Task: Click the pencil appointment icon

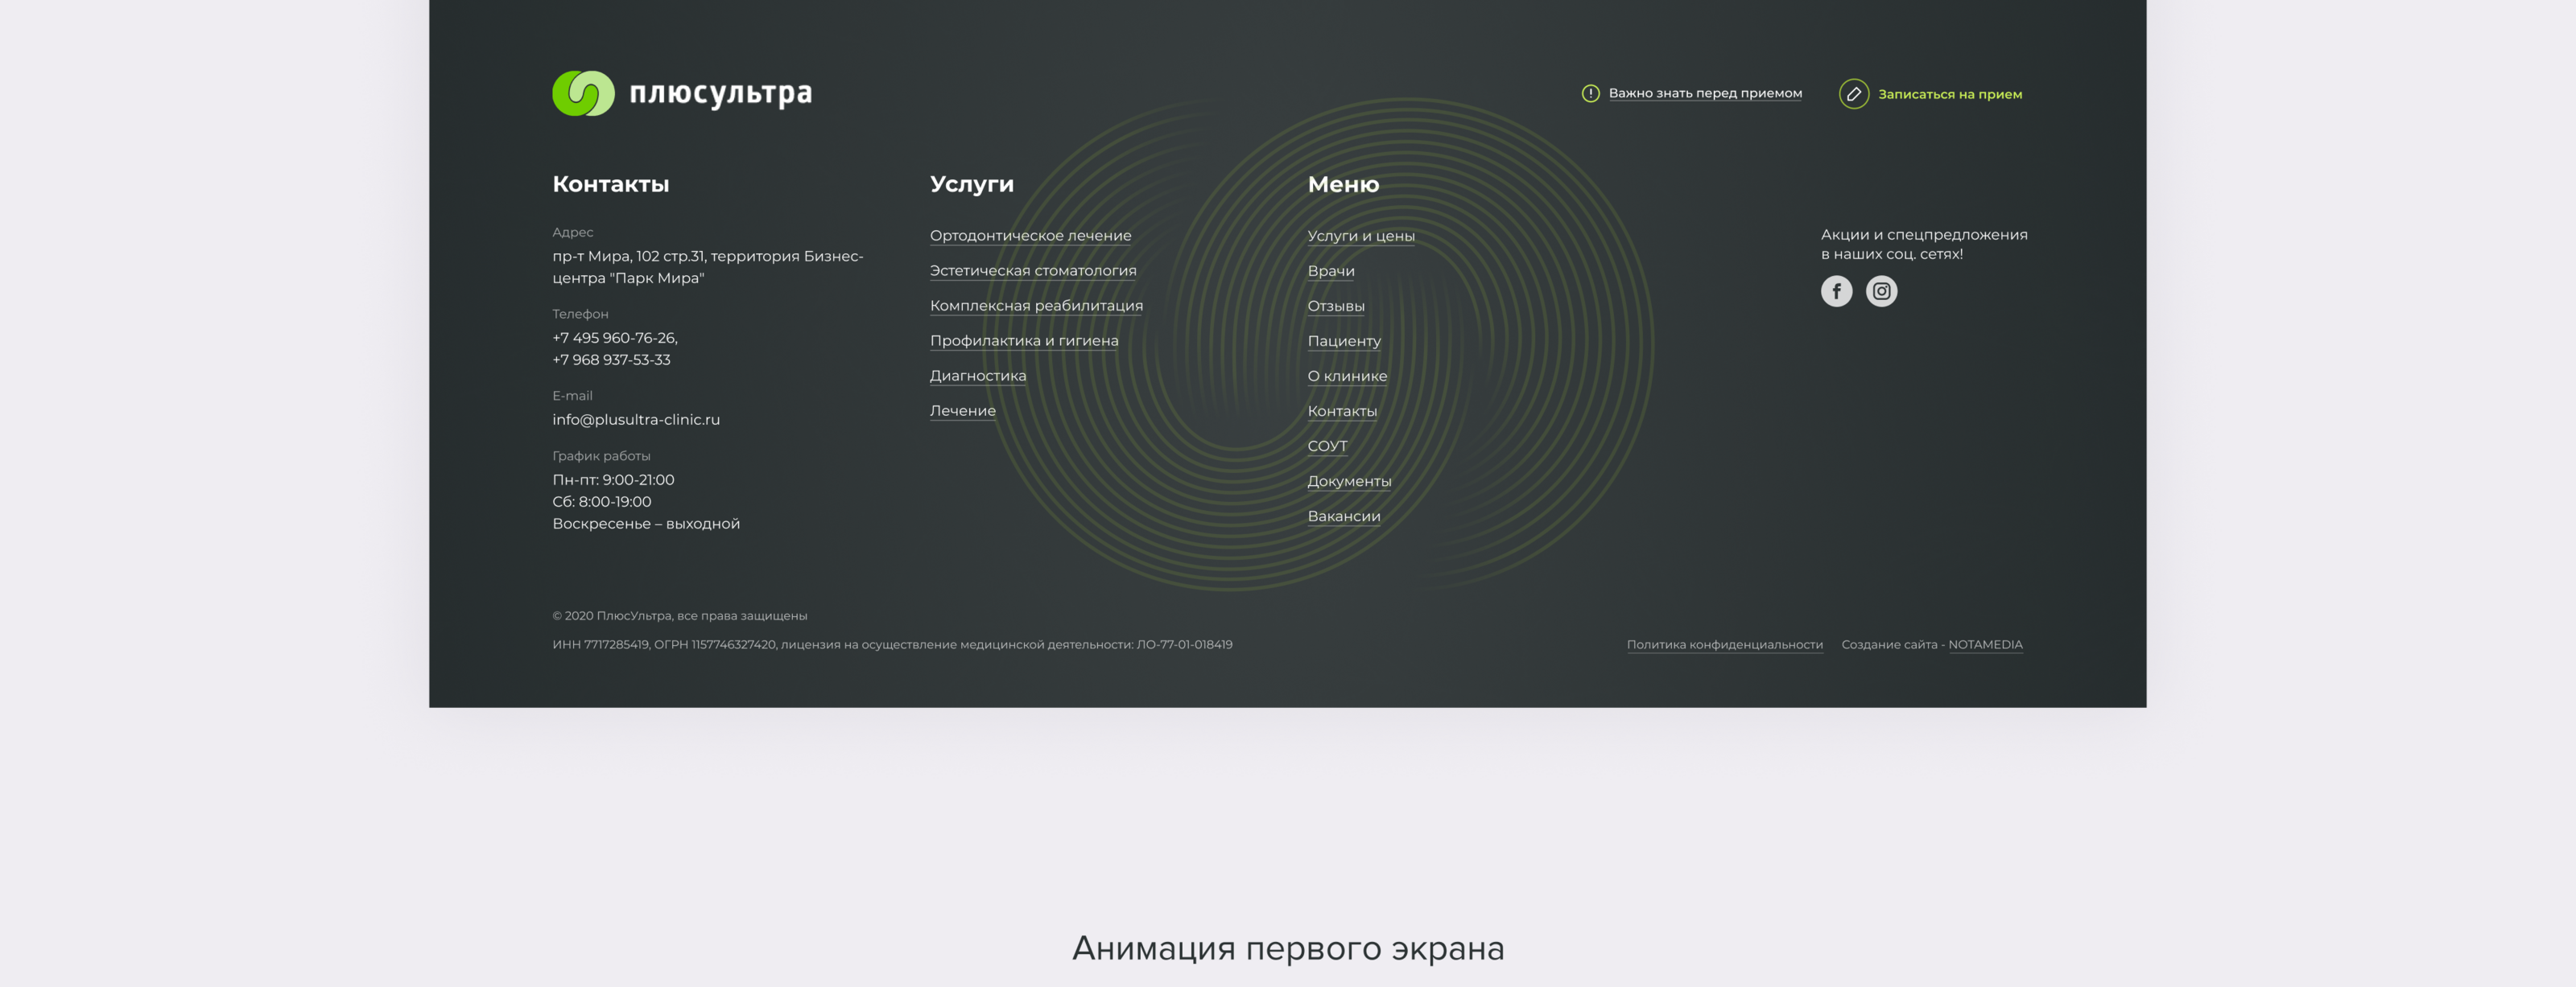Action: [1853, 94]
